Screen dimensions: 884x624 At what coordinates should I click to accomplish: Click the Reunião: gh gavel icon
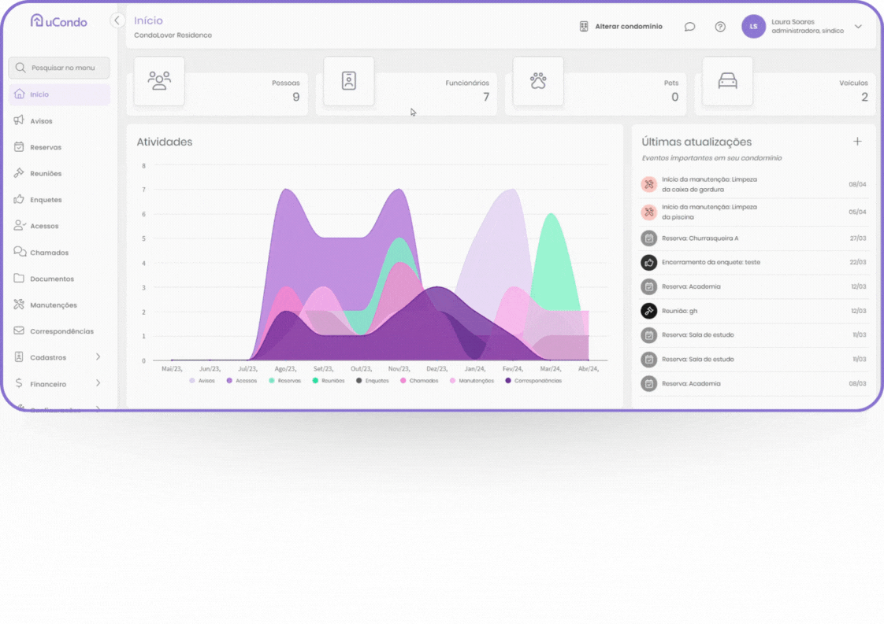tap(649, 311)
